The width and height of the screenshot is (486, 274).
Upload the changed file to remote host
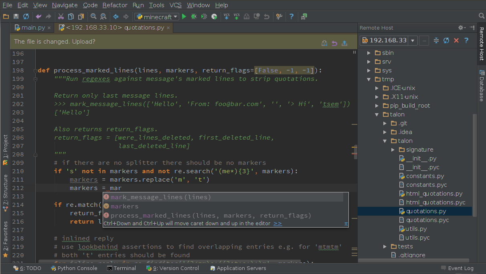pos(344,42)
